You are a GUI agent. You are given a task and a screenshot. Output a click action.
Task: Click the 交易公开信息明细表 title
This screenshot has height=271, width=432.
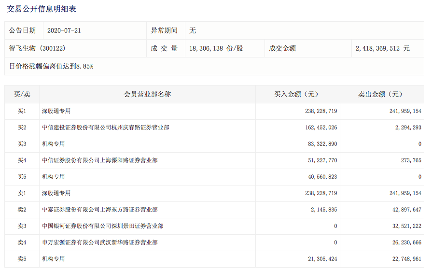pos(41,9)
